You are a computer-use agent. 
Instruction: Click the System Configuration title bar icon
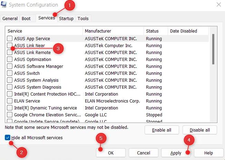(x=3, y=5)
